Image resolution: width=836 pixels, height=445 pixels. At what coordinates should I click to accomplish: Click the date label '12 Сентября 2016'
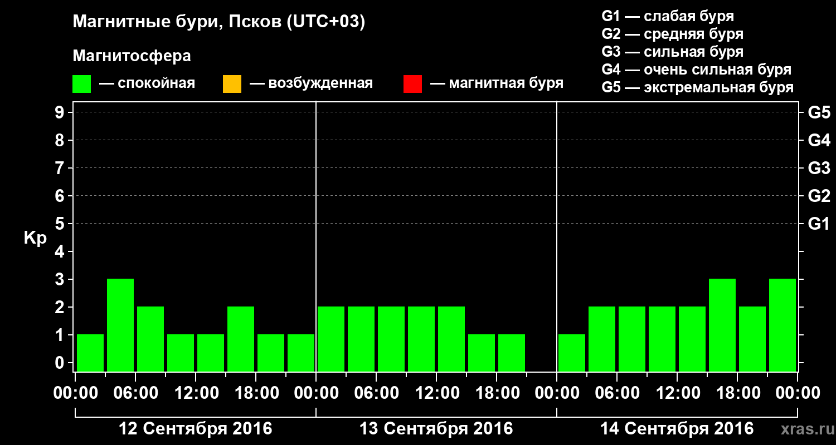[196, 429]
